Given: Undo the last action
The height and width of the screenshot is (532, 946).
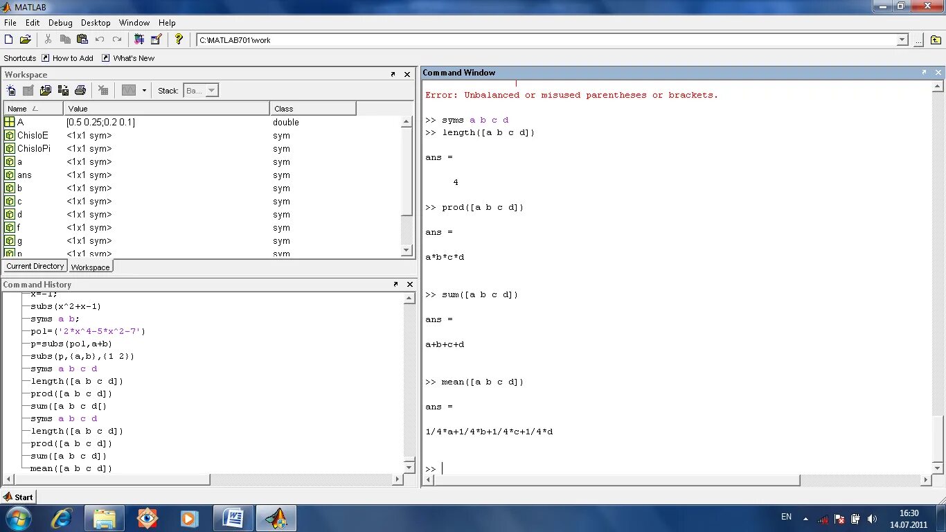Looking at the screenshot, I should click(x=100, y=39).
